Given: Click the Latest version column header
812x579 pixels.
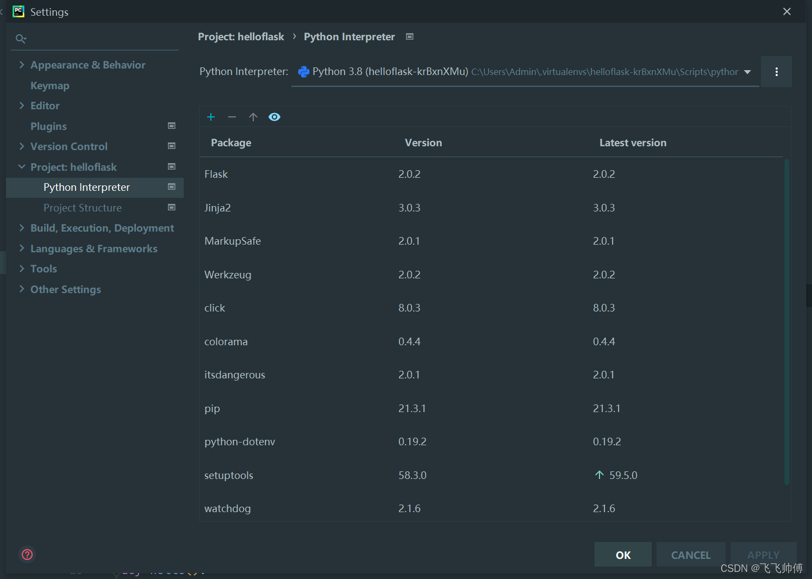Looking at the screenshot, I should pyautogui.click(x=633, y=142).
